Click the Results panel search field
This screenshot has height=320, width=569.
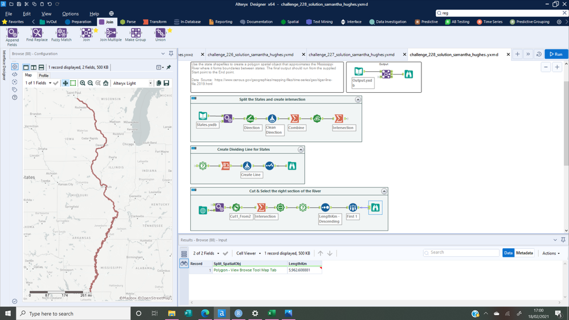pyautogui.click(x=461, y=252)
